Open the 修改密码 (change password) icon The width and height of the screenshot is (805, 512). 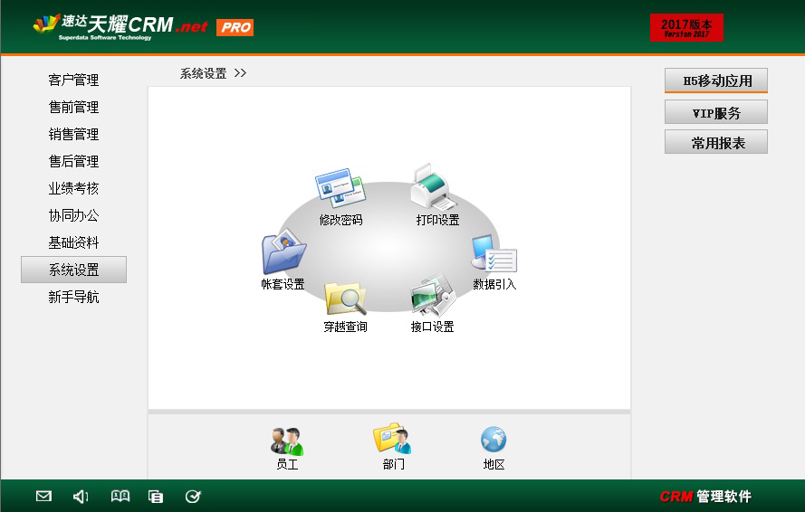click(340, 190)
